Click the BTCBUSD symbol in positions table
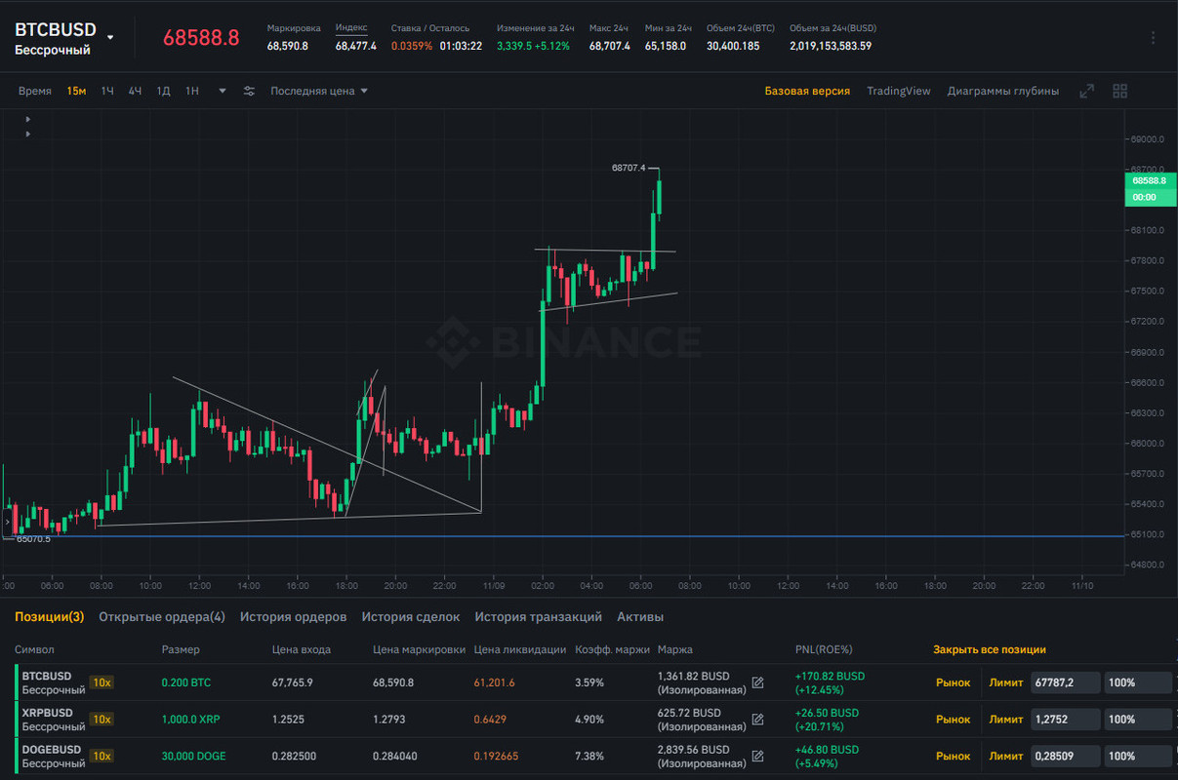This screenshot has height=780, width=1178. [x=47, y=676]
